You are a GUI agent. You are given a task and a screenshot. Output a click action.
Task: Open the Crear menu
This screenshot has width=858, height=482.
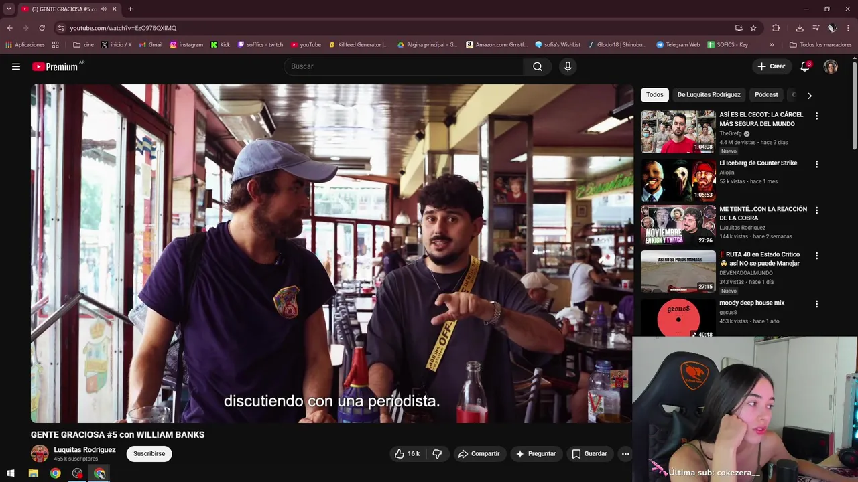[771, 66]
